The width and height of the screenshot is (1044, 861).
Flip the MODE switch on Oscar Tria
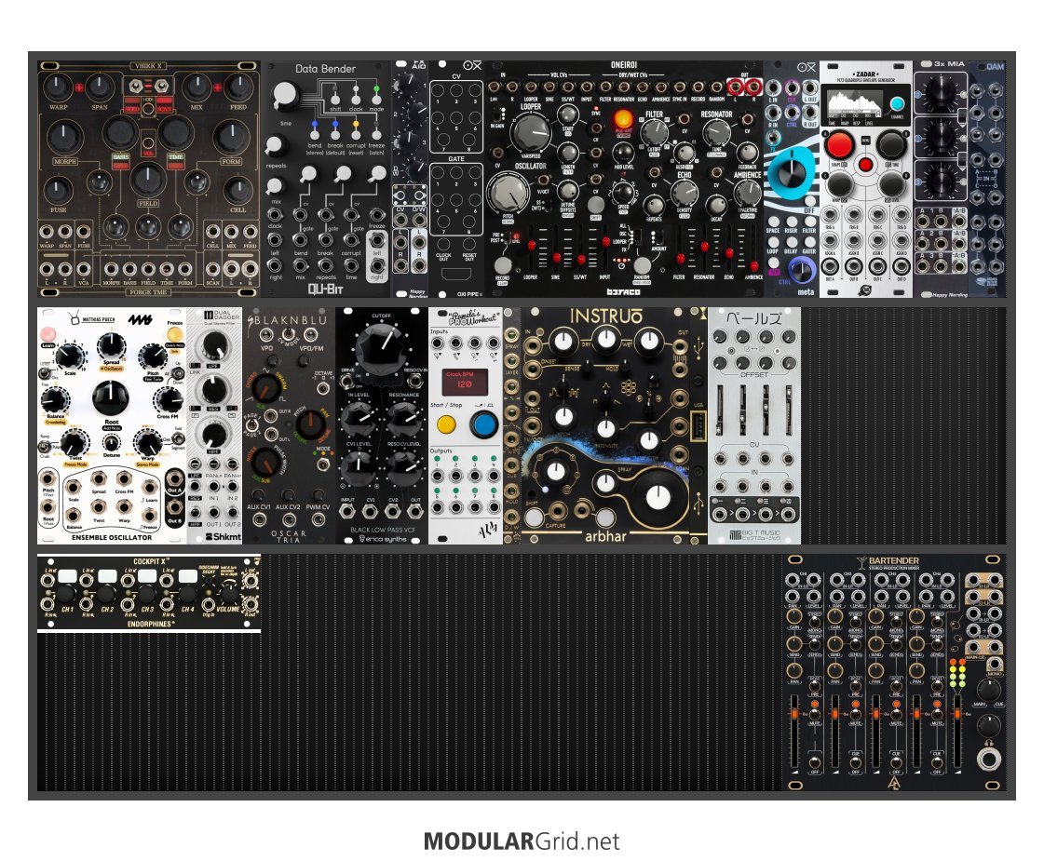coord(323,463)
